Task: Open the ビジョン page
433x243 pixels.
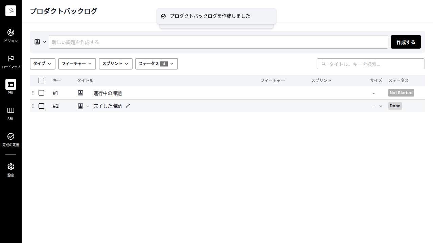Action: pos(11,36)
